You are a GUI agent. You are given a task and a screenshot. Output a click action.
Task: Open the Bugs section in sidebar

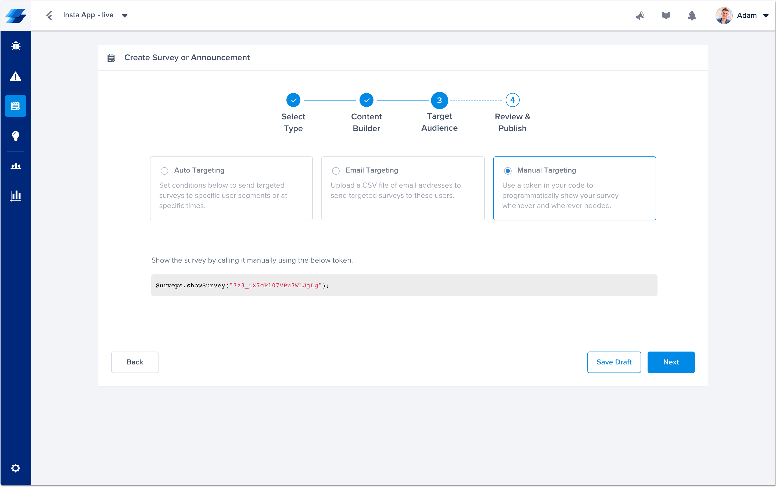tap(16, 46)
